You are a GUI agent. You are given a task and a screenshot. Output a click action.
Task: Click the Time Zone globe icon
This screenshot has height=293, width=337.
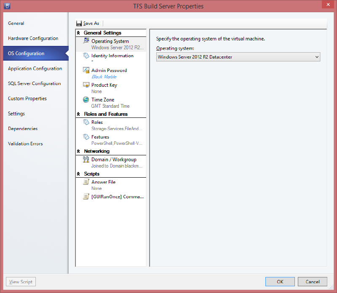coord(86,100)
